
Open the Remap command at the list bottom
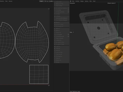click(x=61, y=62)
